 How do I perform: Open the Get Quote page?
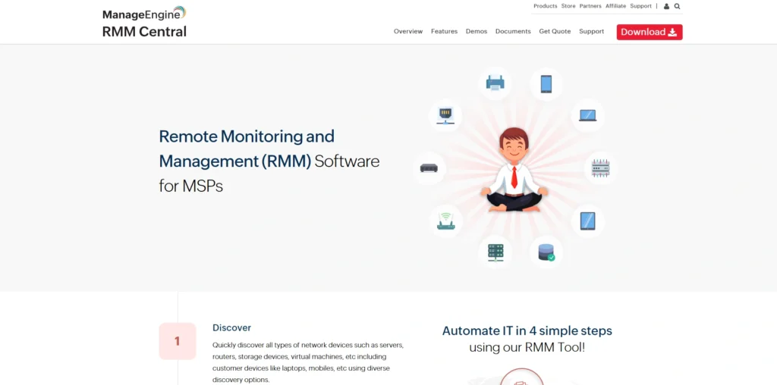click(x=555, y=31)
